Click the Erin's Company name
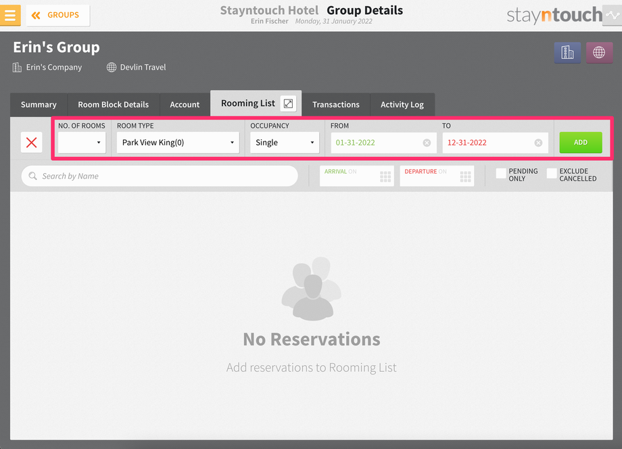 tap(54, 68)
